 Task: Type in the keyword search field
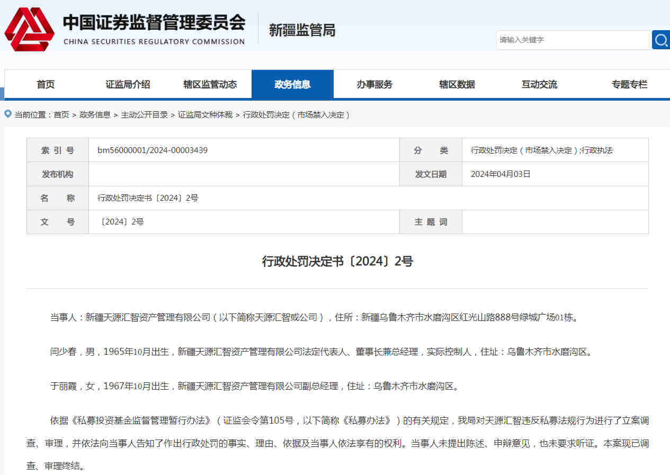(573, 40)
